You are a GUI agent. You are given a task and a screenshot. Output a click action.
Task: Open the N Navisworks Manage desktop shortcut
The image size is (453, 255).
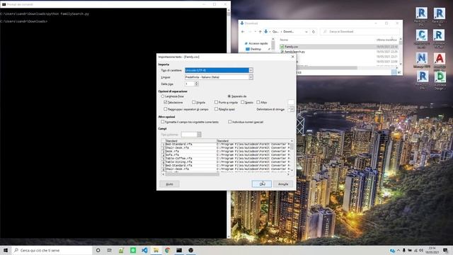[x=422, y=58]
